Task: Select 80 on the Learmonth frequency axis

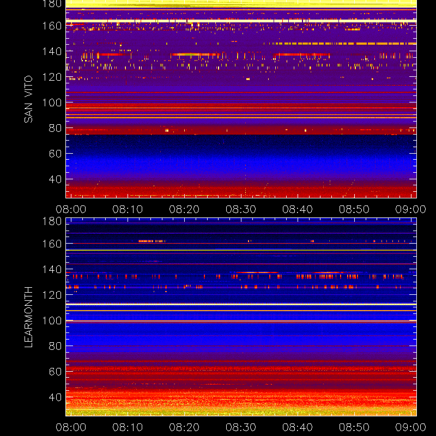Action: (x=55, y=346)
